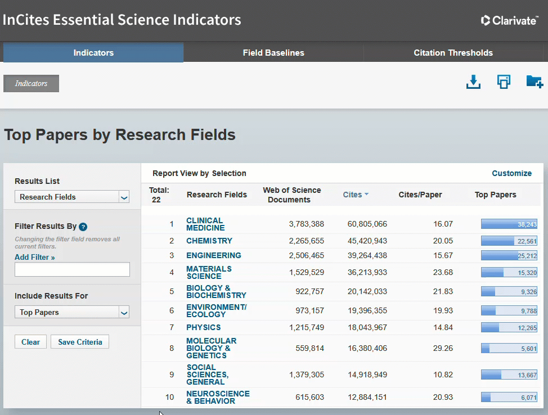
Task: Click the Top Papers by Research Fields heading
Action: (x=119, y=134)
